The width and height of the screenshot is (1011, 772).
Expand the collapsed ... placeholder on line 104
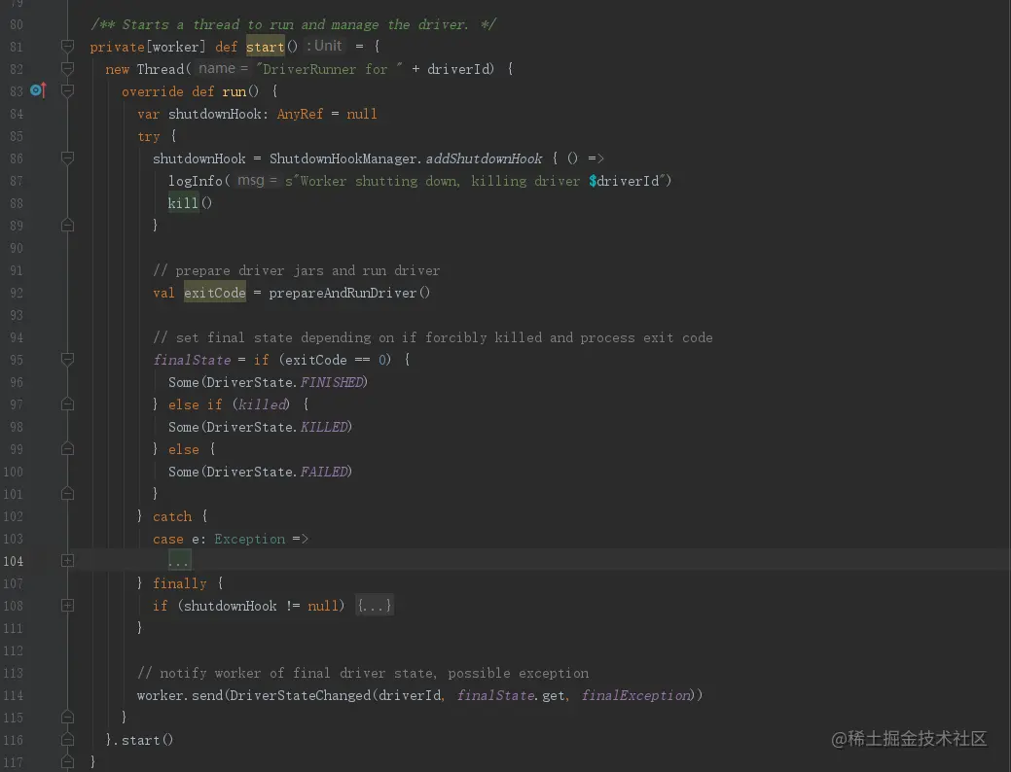tap(179, 561)
